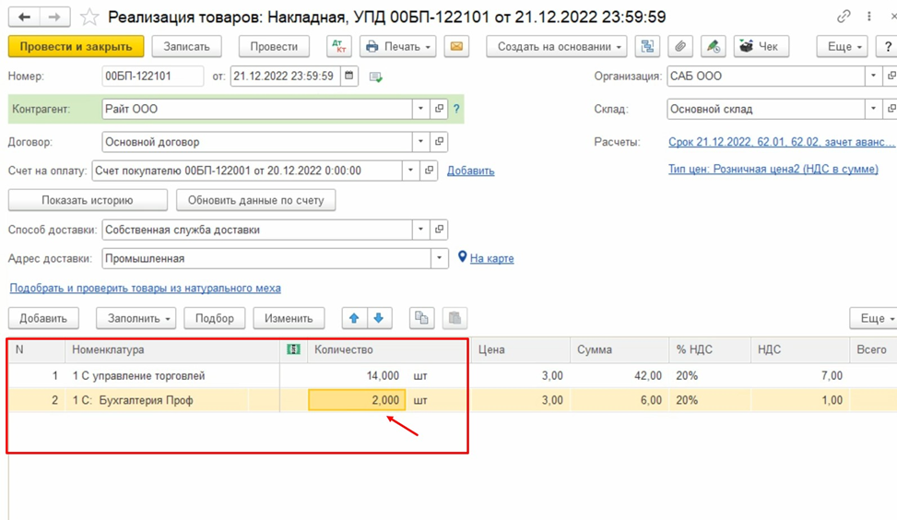Open the calendar picker in date field
Image resolution: width=897 pixels, height=520 pixels.
[x=349, y=77]
